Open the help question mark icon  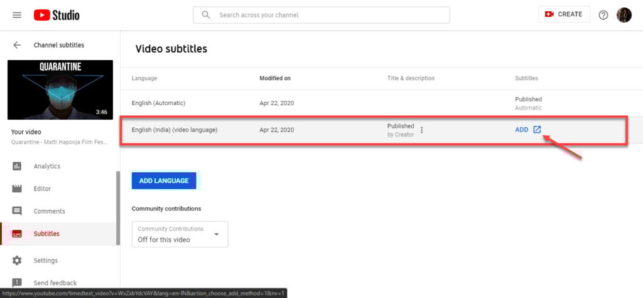coord(603,15)
